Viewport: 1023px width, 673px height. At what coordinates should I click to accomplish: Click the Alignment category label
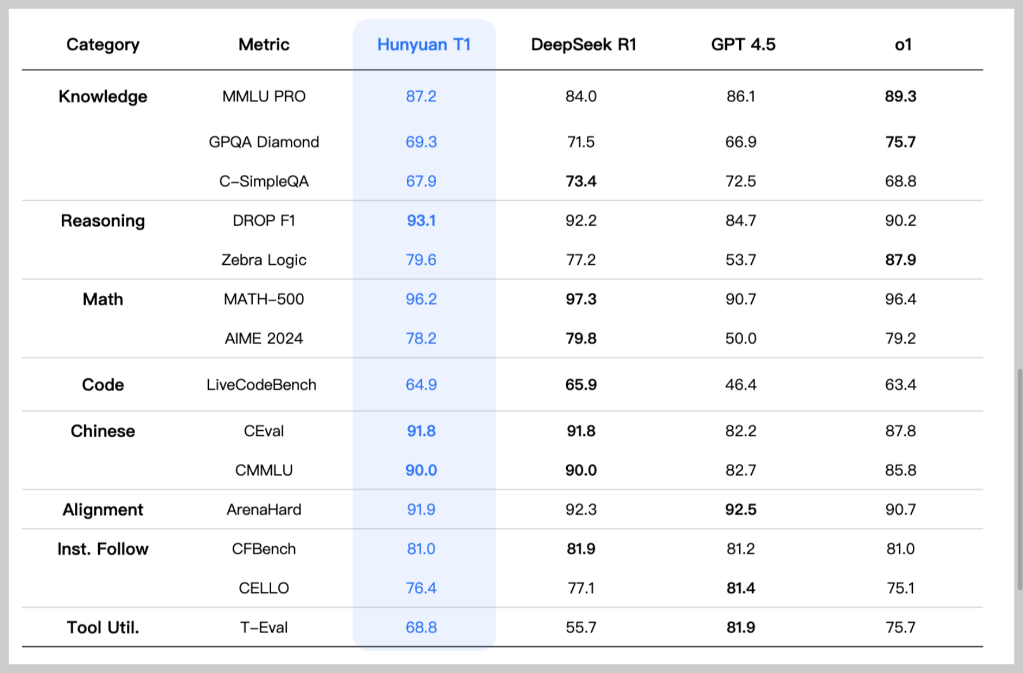(x=103, y=510)
